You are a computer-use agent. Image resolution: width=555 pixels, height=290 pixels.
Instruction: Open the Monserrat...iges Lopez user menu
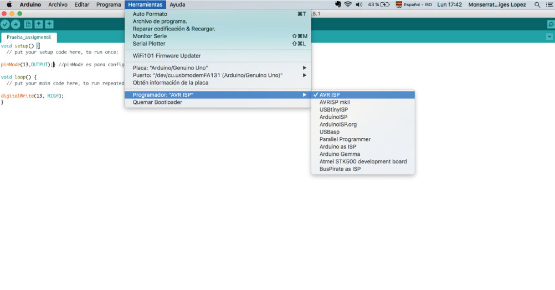(497, 4)
